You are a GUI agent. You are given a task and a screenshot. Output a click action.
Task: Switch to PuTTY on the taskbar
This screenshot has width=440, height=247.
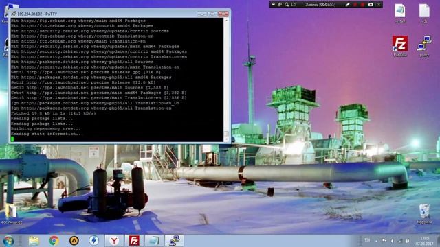coord(174,241)
